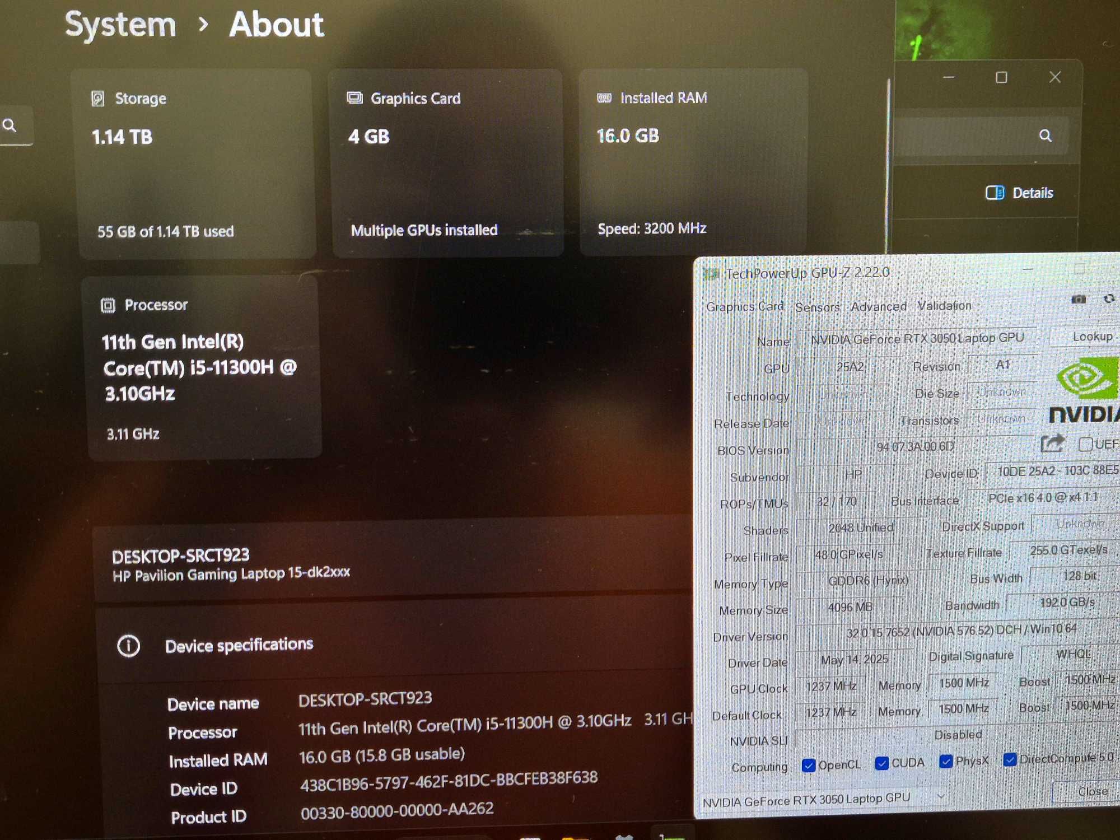Click the Device ID value 438C1B96-5797-462F
This screenshot has width=1120, height=840.
click(449, 781)
